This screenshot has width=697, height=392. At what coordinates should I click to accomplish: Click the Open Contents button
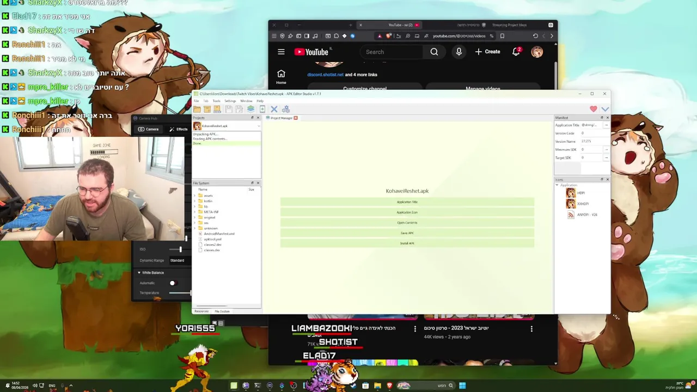pyautogui.click(x=407, y=223)
